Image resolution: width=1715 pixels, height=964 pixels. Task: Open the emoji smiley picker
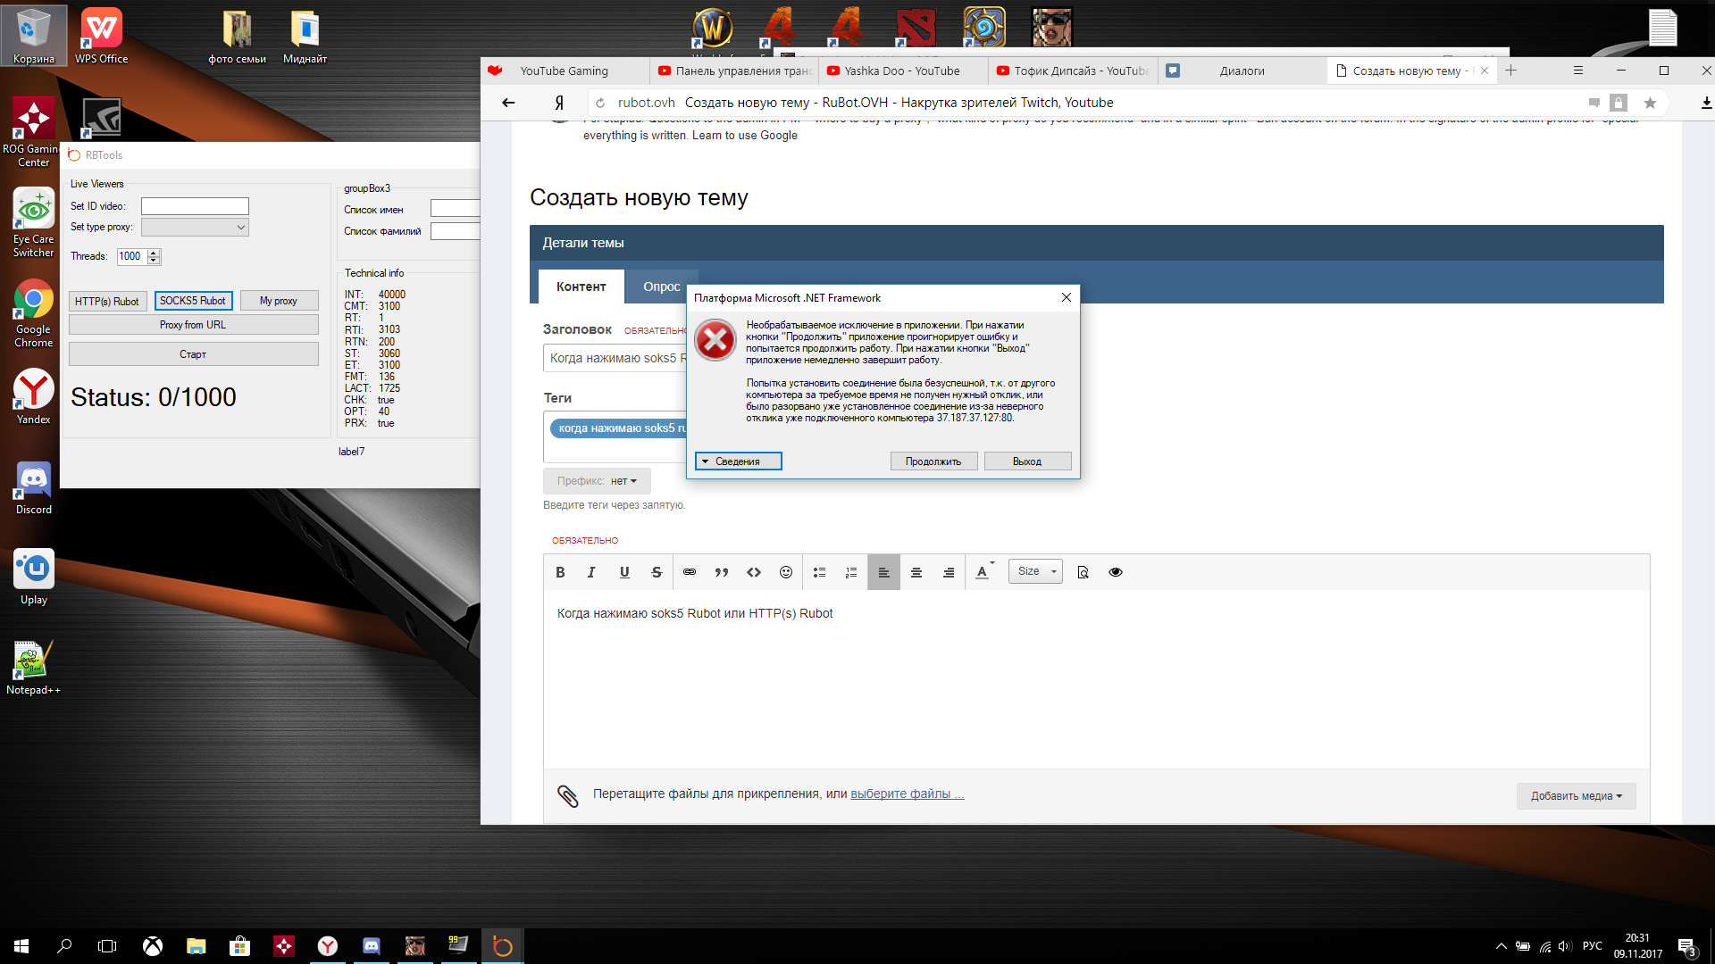pyautogui.click(x=786, y=572)
